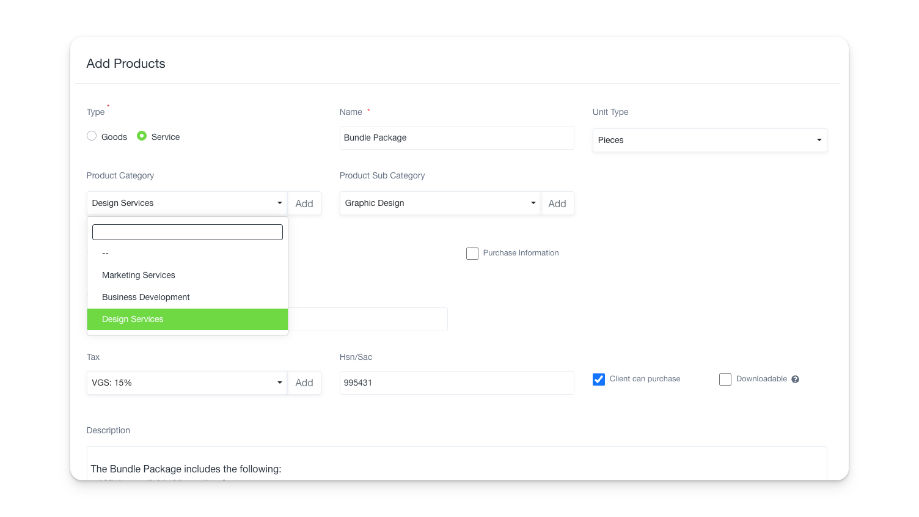Viewport: 919px width, 517px height.
Task: Click the Downloadable help question icon
Action: 795,380
